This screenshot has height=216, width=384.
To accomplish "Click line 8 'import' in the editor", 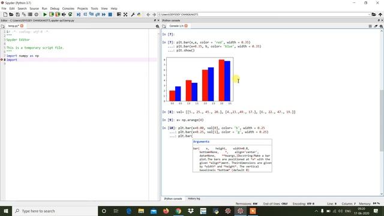I will (12, 60).
